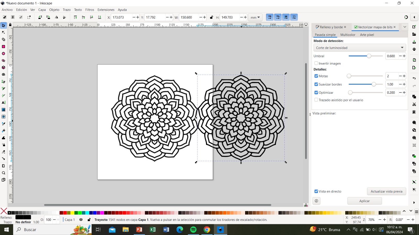Select the Gradient tool

(x=3, y=110)
